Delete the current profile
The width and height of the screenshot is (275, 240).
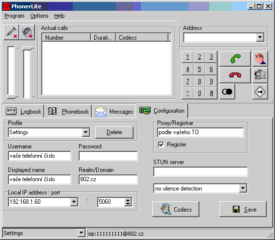point(114,132)
